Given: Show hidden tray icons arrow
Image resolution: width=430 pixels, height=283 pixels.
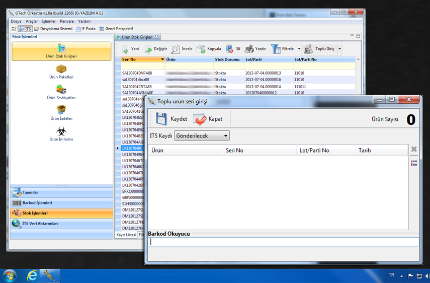Looking at the screenshot, I should point(401,276).
